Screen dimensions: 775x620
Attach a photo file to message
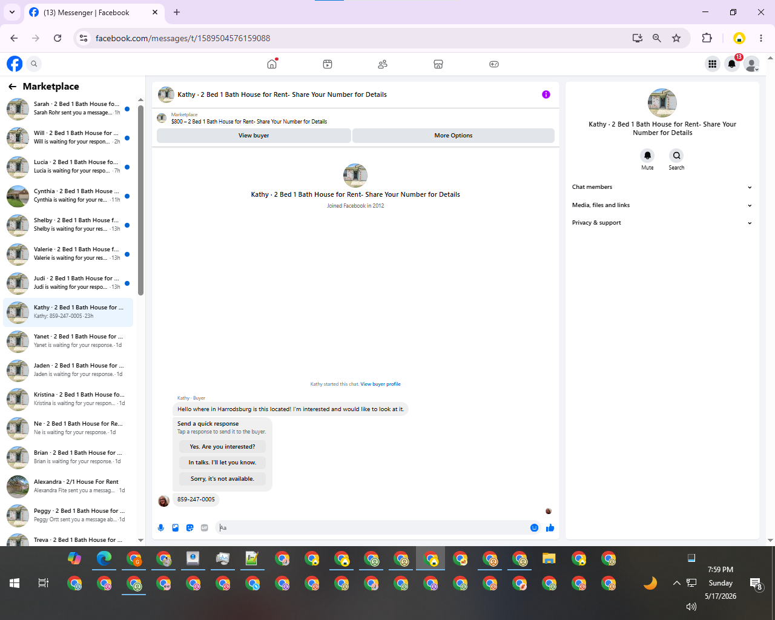[x=176, y=528]
